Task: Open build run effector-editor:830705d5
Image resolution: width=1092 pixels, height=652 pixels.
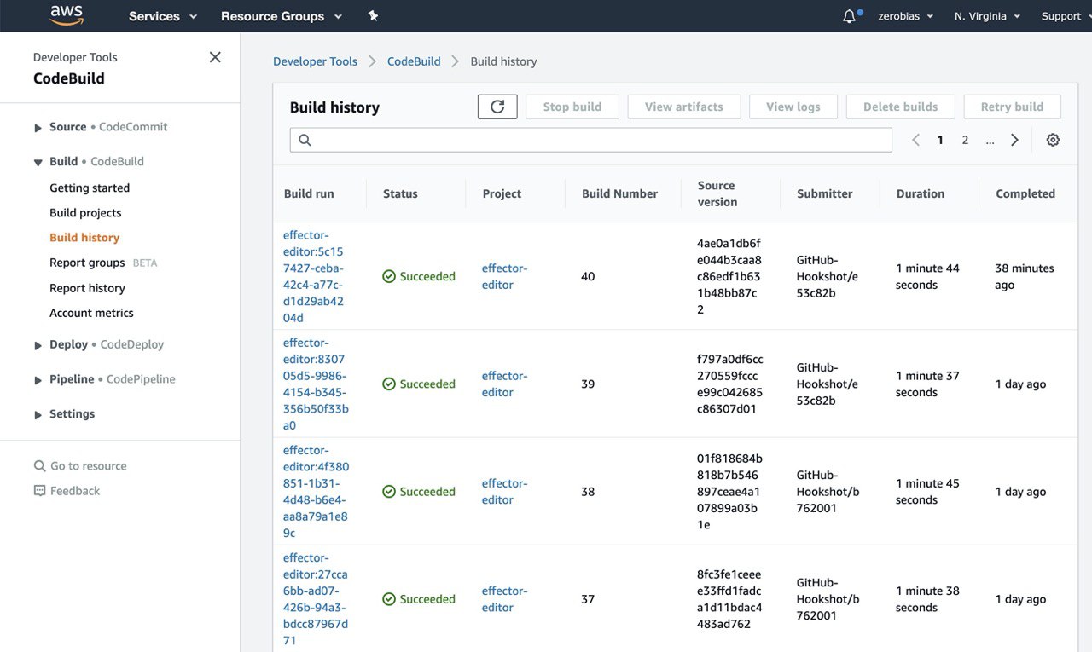Action: 316,384
